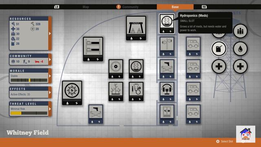Screen dimensions: 261x147
Task: Select the solar power generator facility
Action: (x=72, y=93)
